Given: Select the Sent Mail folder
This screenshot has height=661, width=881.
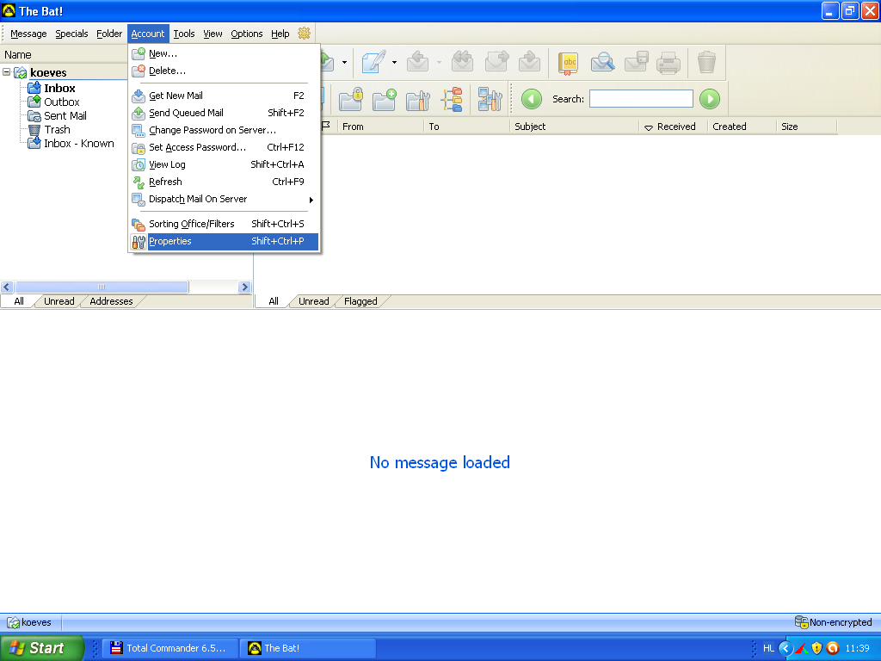Looking at the screenshot, I should (65, 116).
